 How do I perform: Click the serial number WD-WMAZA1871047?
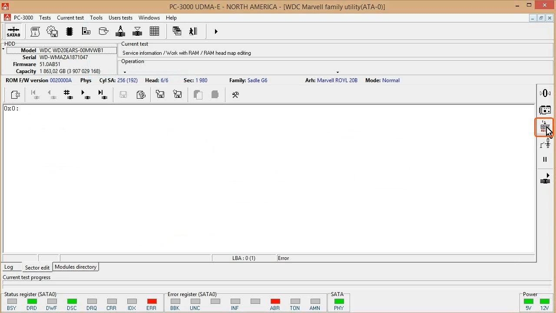pyautogui.click(x=64, y=57)
